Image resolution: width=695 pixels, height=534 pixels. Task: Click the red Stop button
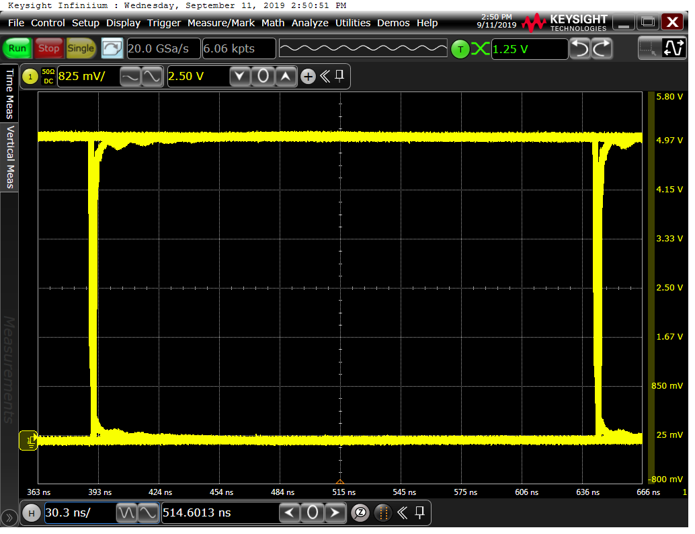(x=49, y=48)
